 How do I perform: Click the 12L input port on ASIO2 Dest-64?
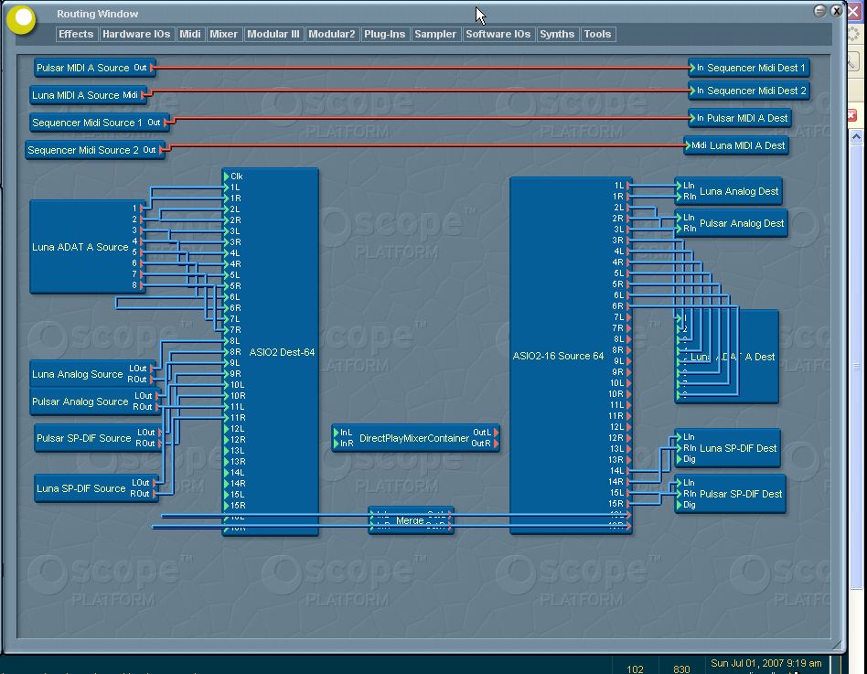pos(226,429)
